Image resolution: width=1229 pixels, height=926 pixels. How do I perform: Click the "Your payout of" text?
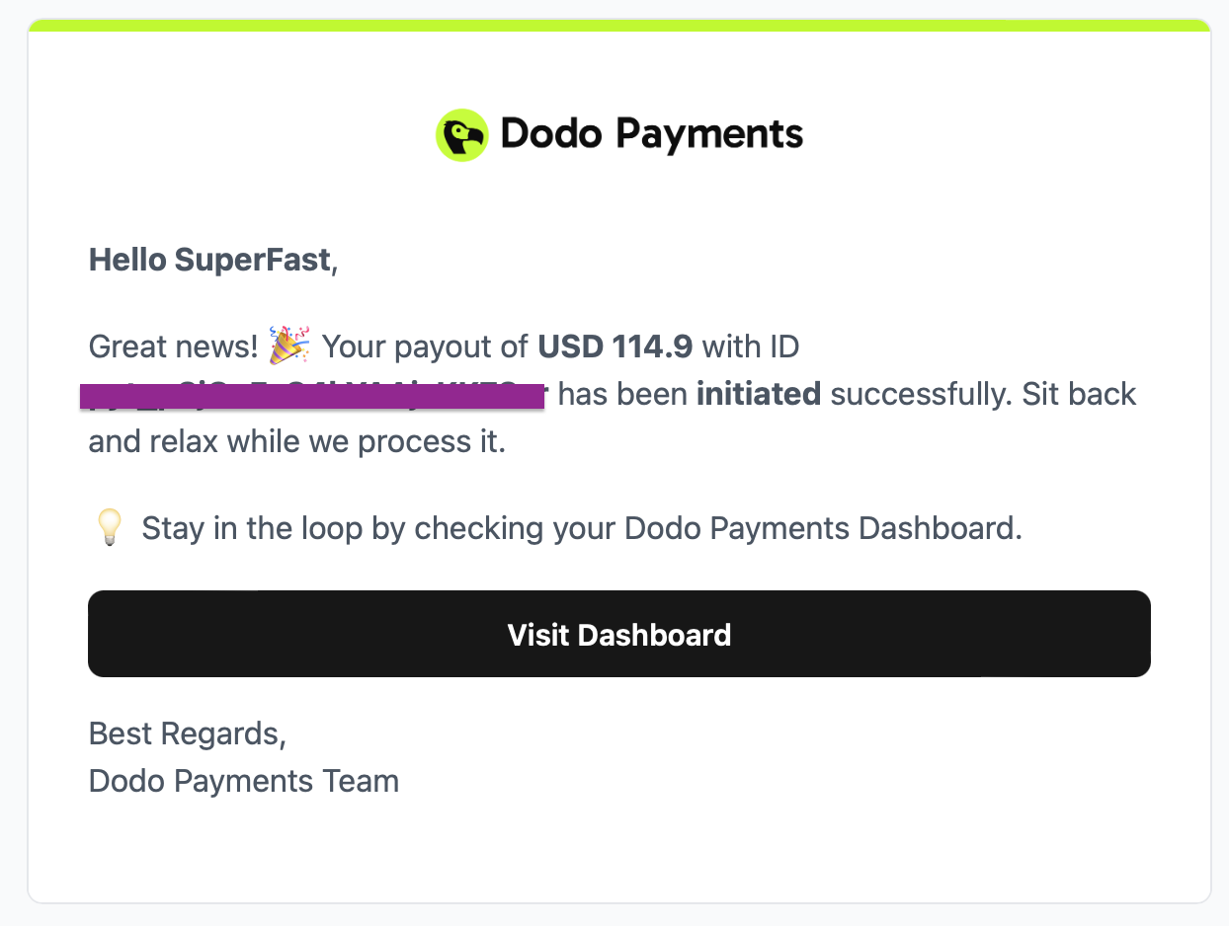(426, 347)
